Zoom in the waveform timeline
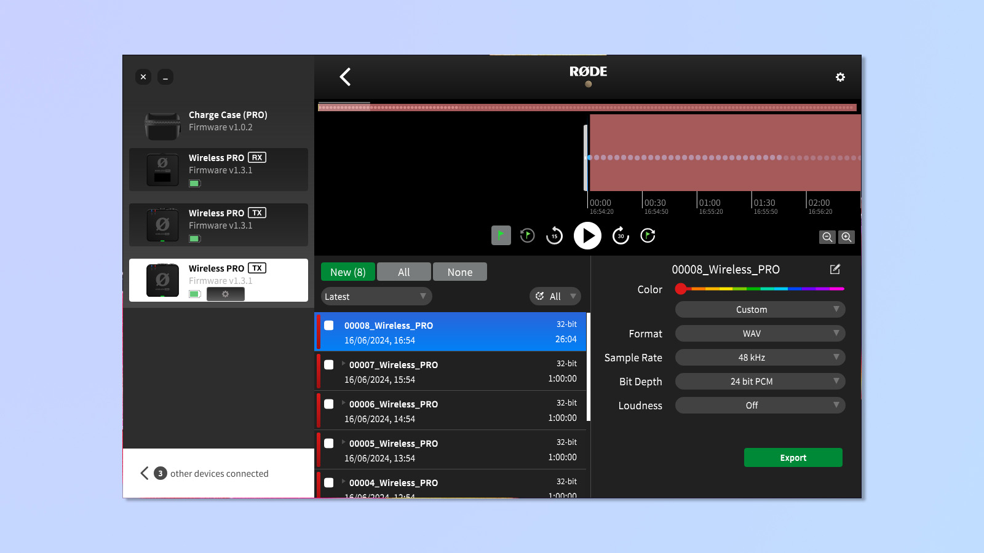 [x=847, y=237]
